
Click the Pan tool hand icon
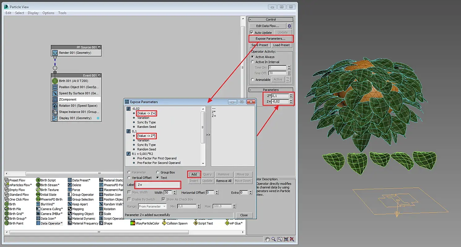tap(268, 239)
